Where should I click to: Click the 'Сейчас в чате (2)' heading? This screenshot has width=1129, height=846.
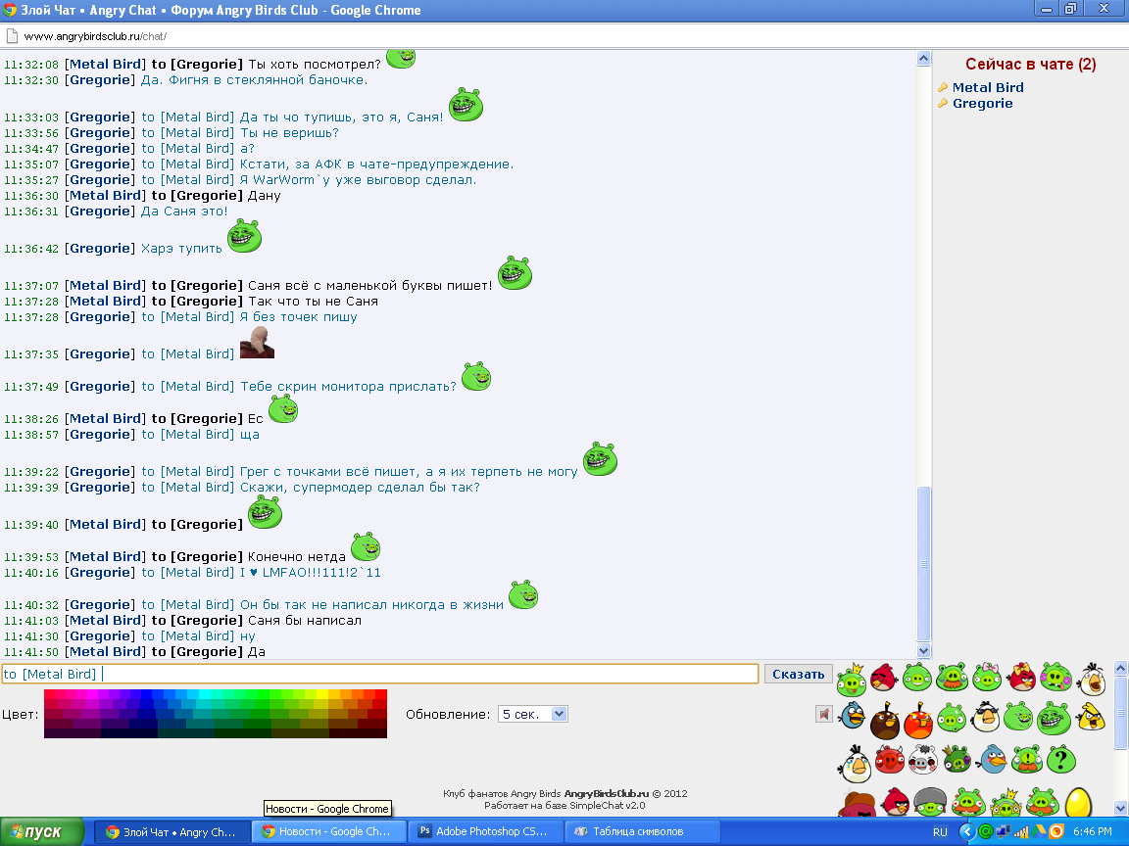point(1030,64)
